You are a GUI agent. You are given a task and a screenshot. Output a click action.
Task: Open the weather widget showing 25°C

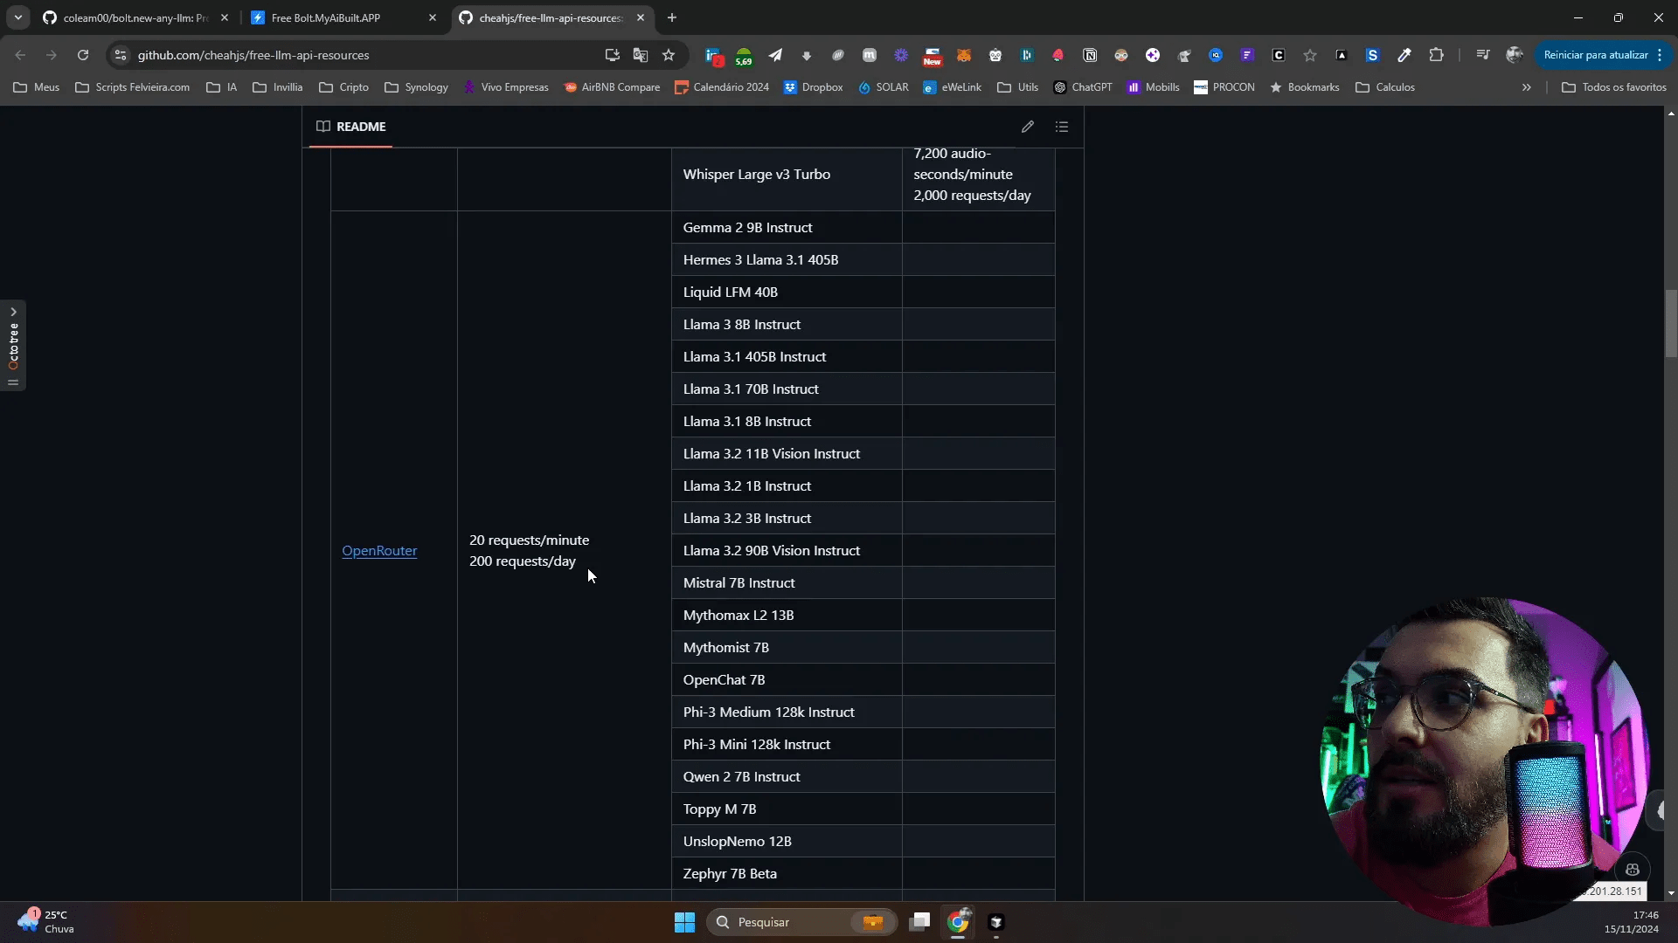point(45,921)
